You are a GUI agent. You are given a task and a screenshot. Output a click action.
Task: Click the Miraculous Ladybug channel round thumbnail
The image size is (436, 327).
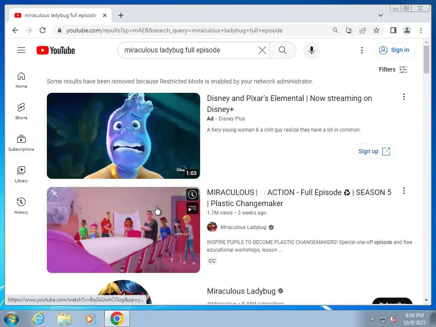(x=124, y=292)
